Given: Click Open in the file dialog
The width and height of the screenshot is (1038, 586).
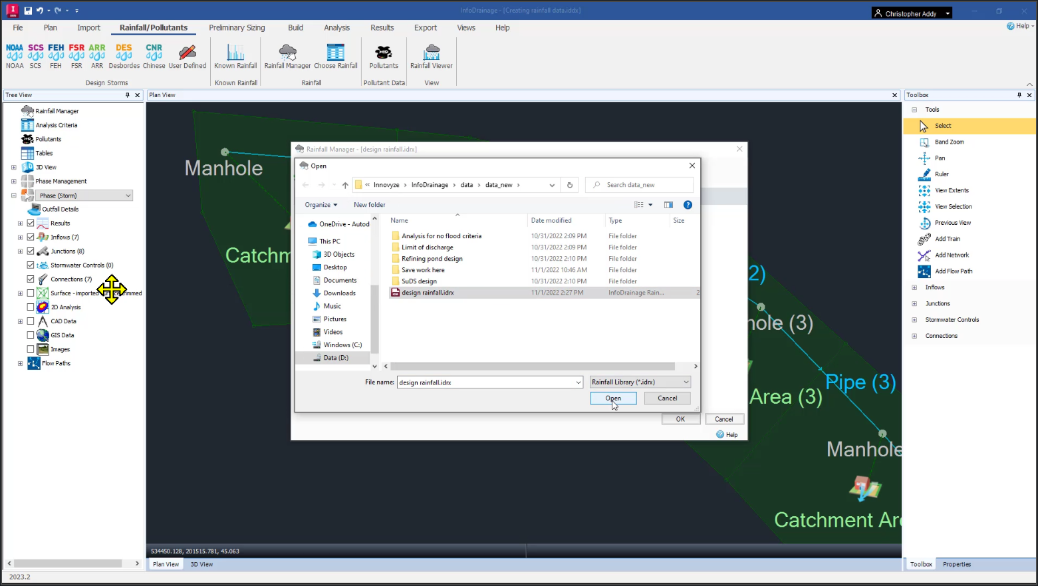Looking at the screenshot, I should pos(613,398).
